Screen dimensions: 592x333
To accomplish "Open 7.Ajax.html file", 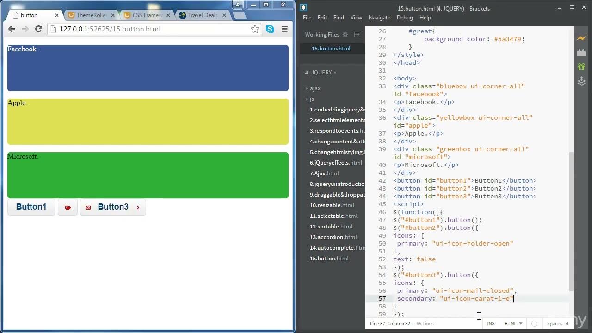I will (x=324, y=173).
